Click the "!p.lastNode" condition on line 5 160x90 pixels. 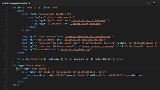(55, 20)
